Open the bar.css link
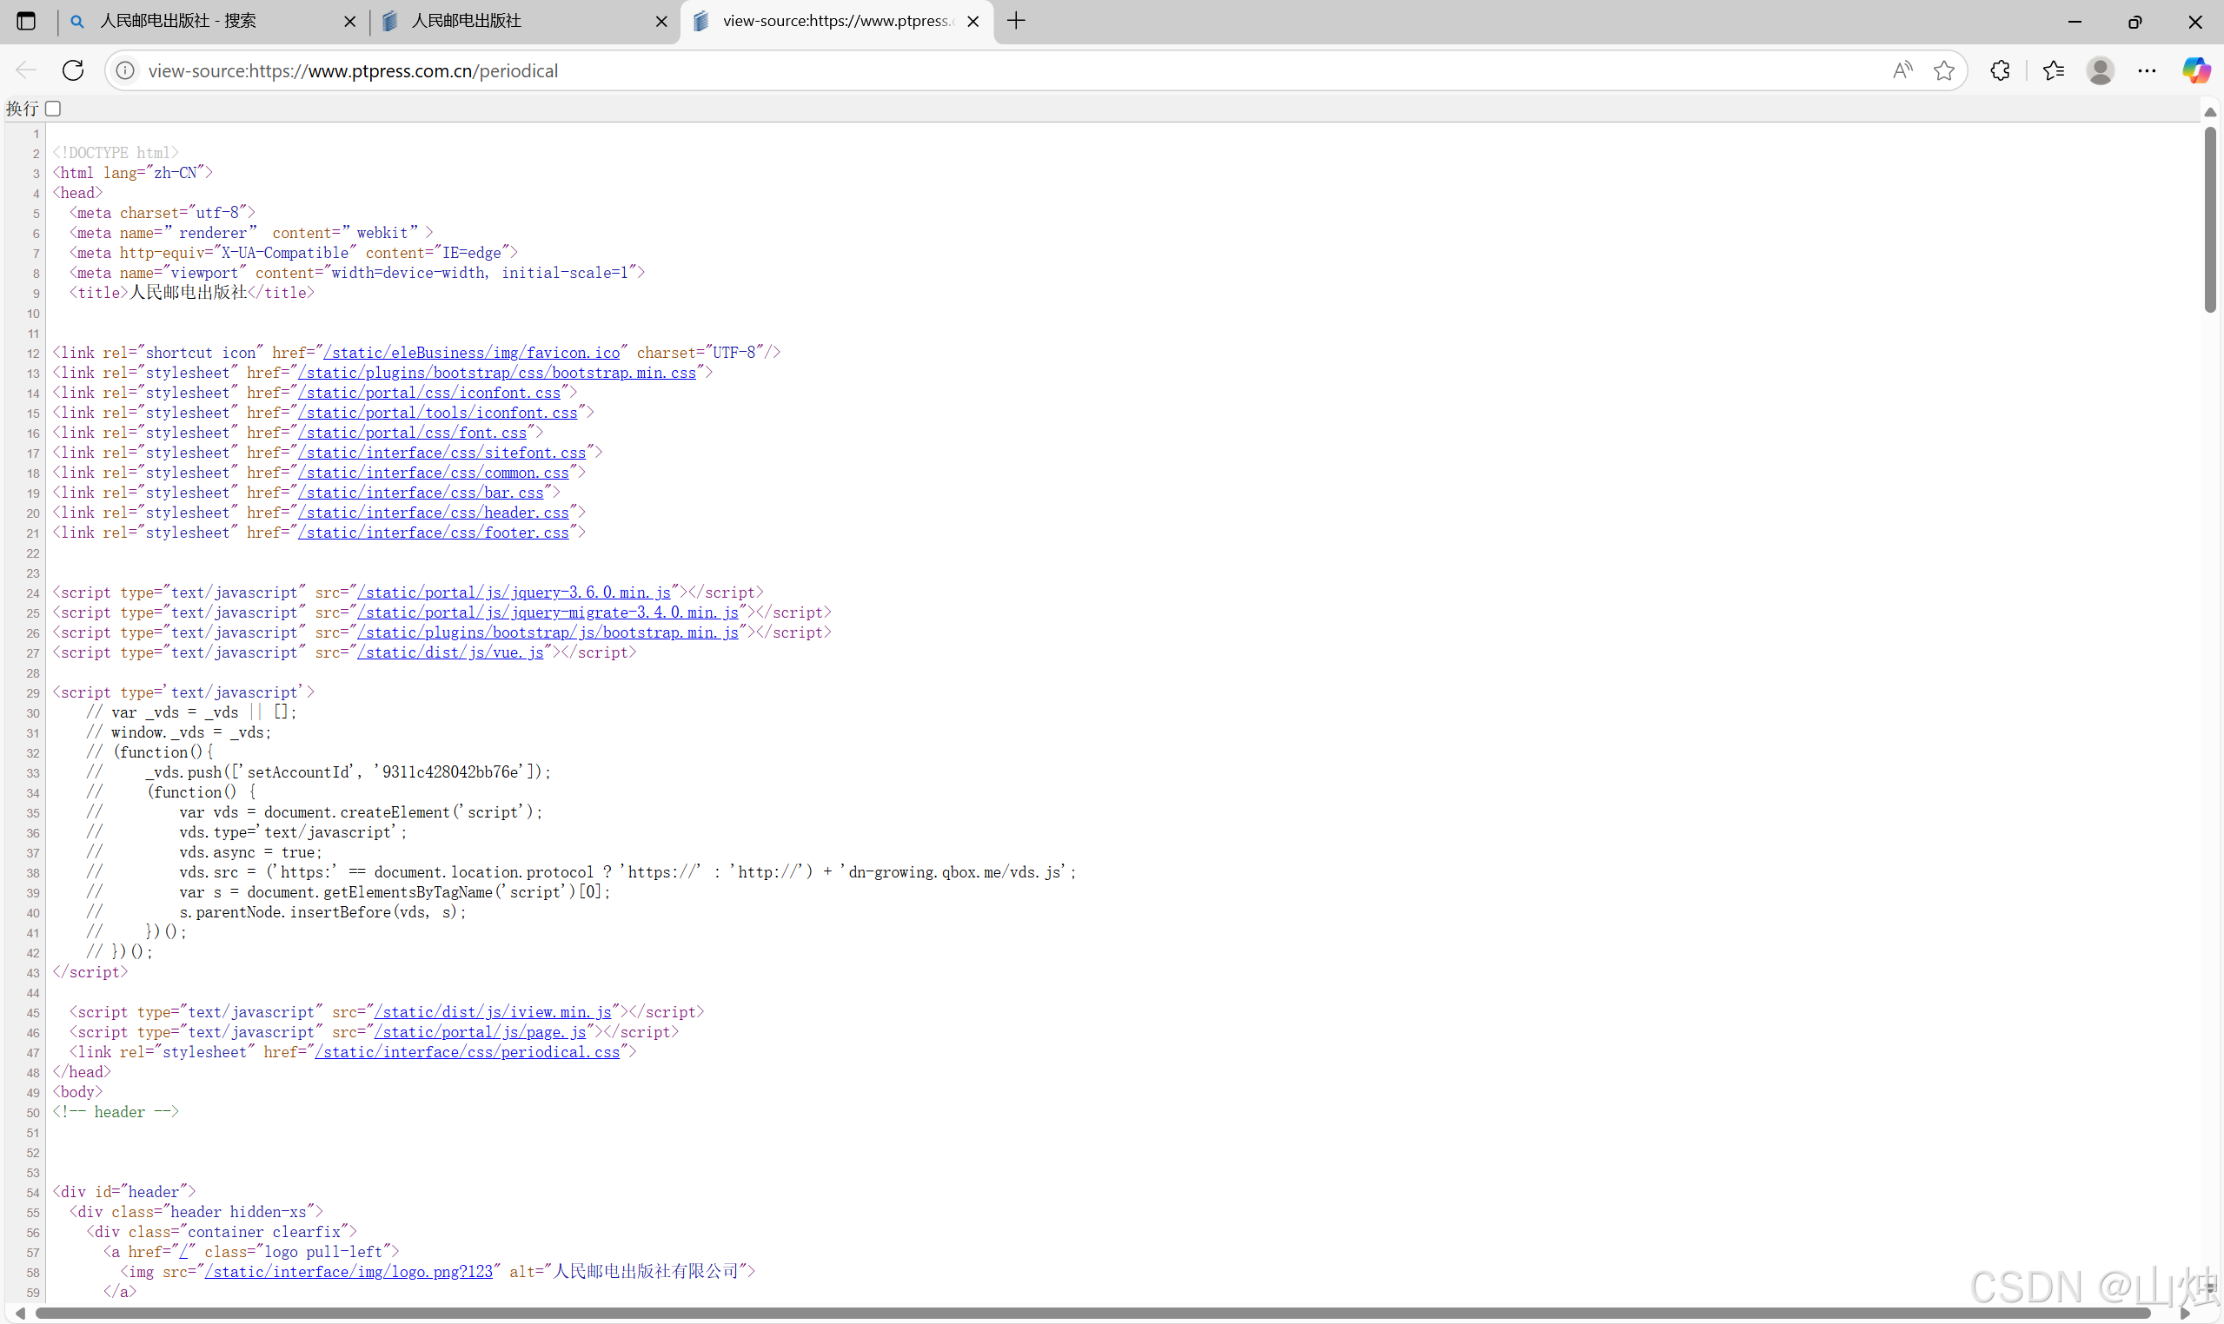Image resolution: width=2224 pixels, height=1324 pixels. [x=421, y=493]
